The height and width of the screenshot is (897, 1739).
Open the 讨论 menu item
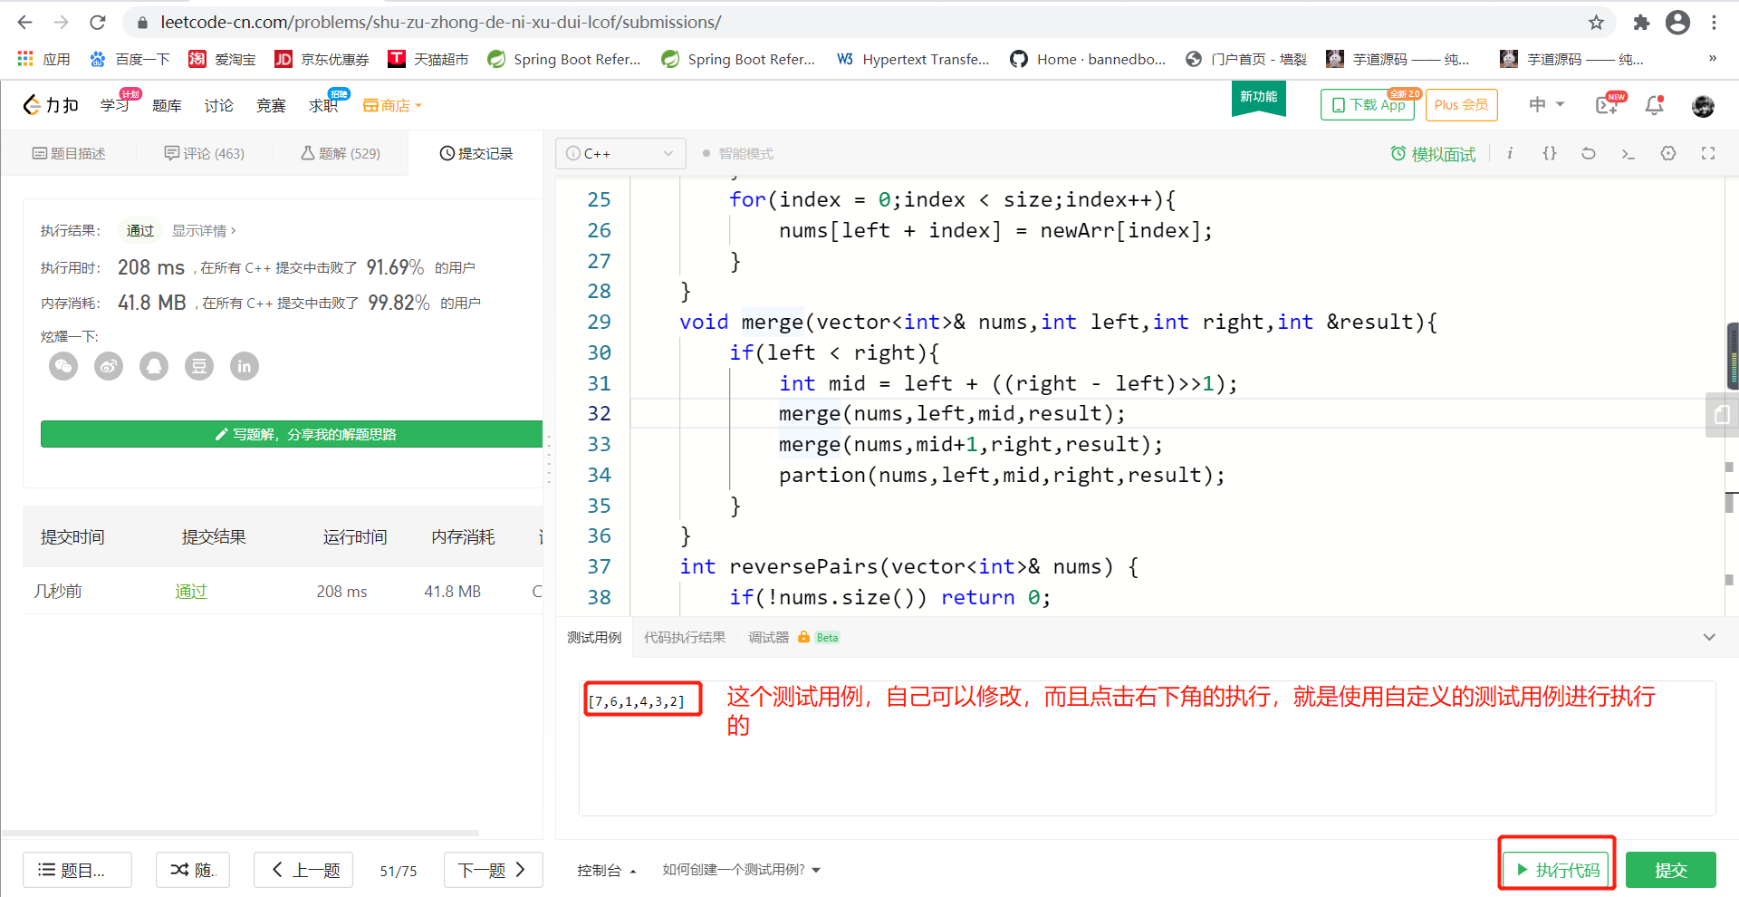pos(218,105)
